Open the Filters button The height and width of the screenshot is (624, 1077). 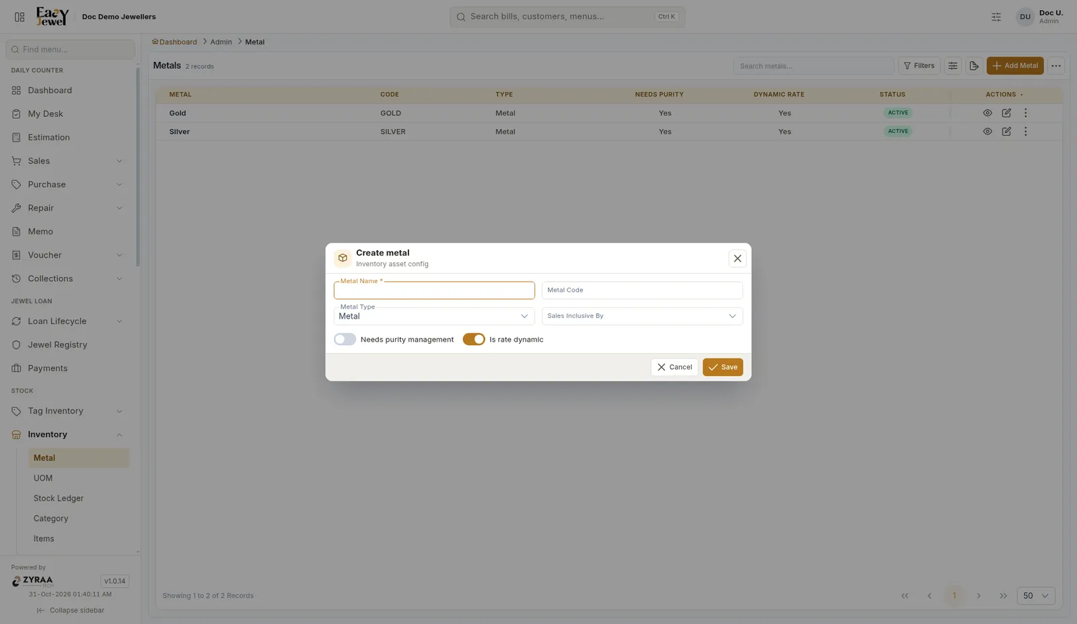919,66
